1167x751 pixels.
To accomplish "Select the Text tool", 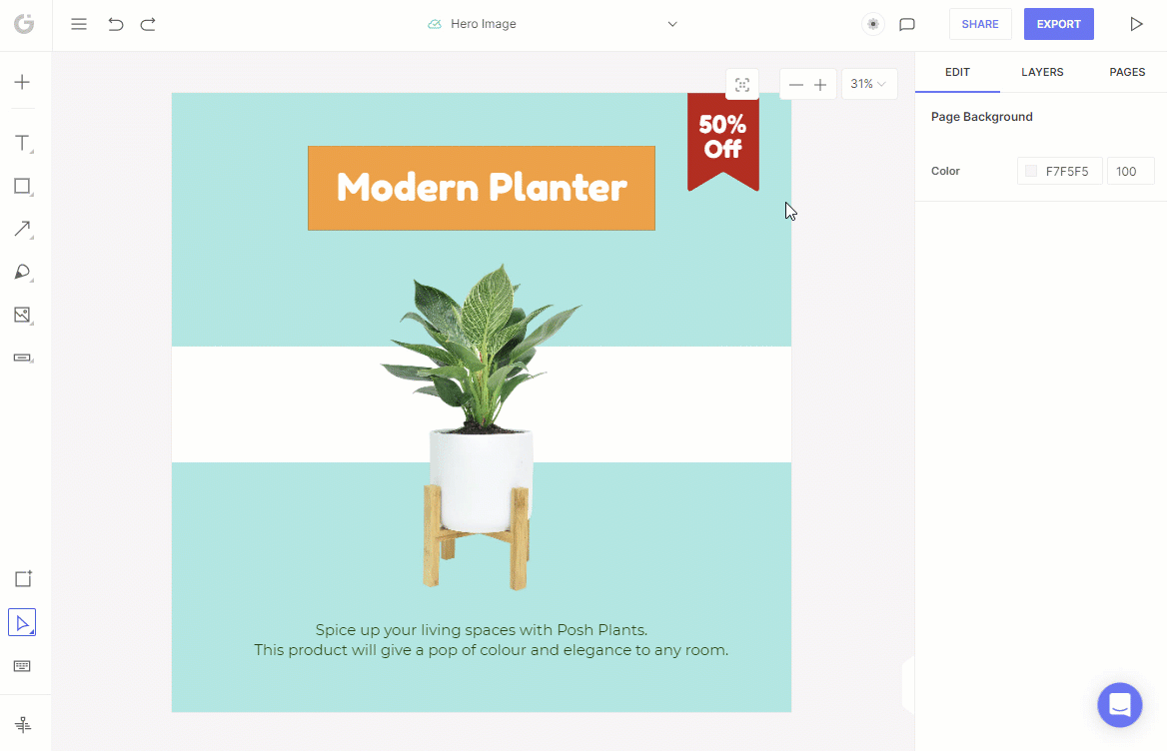I will pyautogui.click(x=23, y=144).
